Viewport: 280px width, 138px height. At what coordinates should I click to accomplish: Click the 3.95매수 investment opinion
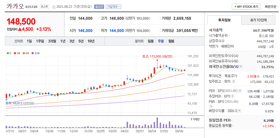click(253, 76)
